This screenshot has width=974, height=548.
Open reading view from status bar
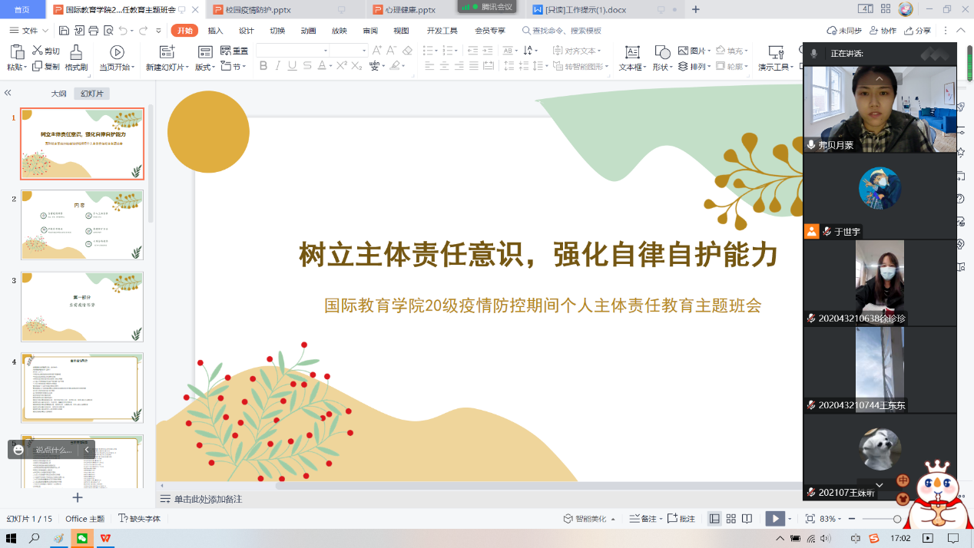click(x=748, y=519)
